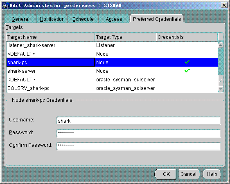The width and height of the screenshot is (230, 184).
Task: Open the Schedule tab
Action: pos(83,19)
